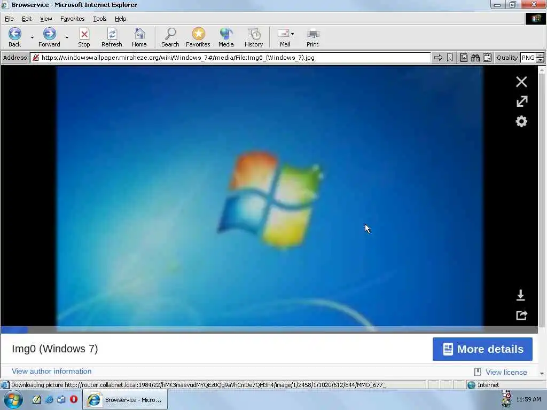Open the Forward history dropdown arrow
This screenshot has width=547, height=410.
pos(67,37)
